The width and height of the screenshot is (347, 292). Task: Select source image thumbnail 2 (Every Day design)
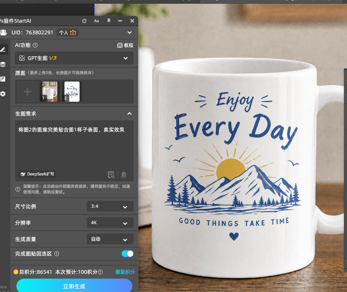pyautogui.click(x=72, y=92)
